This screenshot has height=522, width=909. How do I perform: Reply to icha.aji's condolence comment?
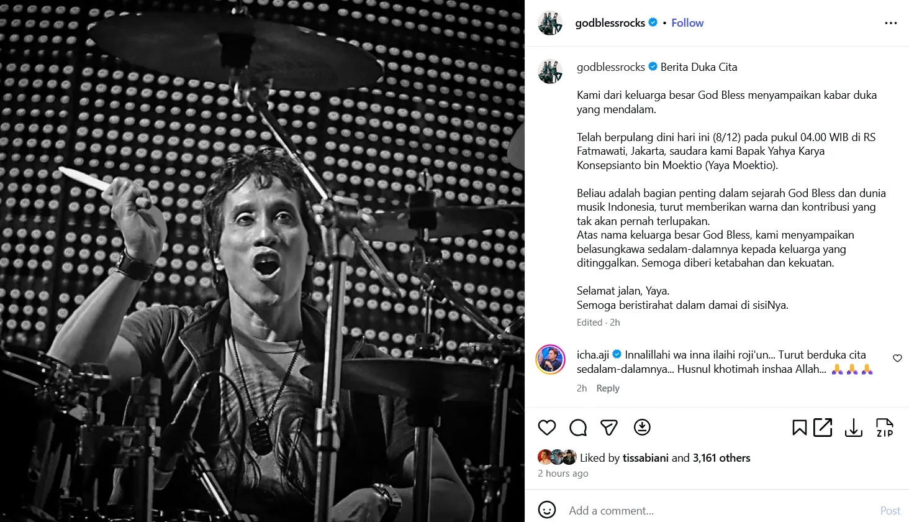pyautogui.click(x=607, y=388)
